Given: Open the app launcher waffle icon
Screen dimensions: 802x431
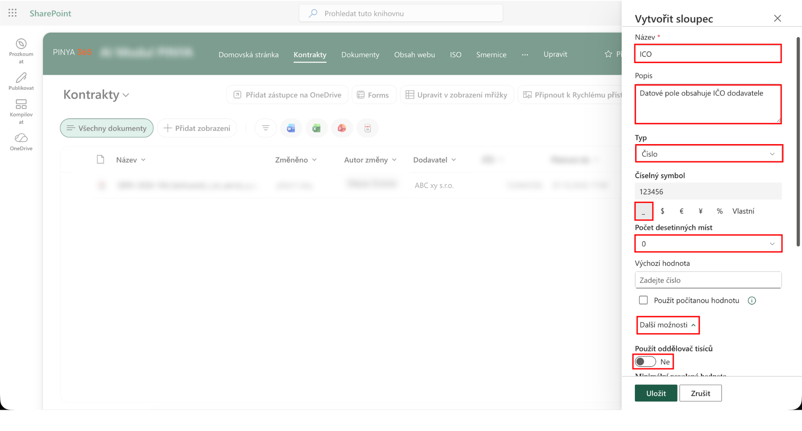Looking at the screenshot, I should click(13, 13).
